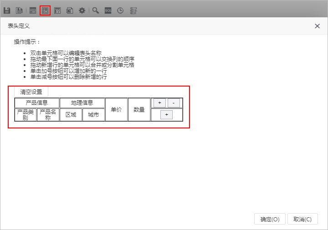The width and height of the screenshot is (328, 230).
Task: Select the 地理信息 header cell
Action: (82, 102)
